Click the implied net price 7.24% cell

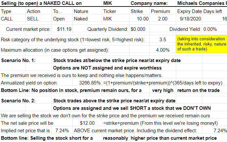(x=62, y=131)
